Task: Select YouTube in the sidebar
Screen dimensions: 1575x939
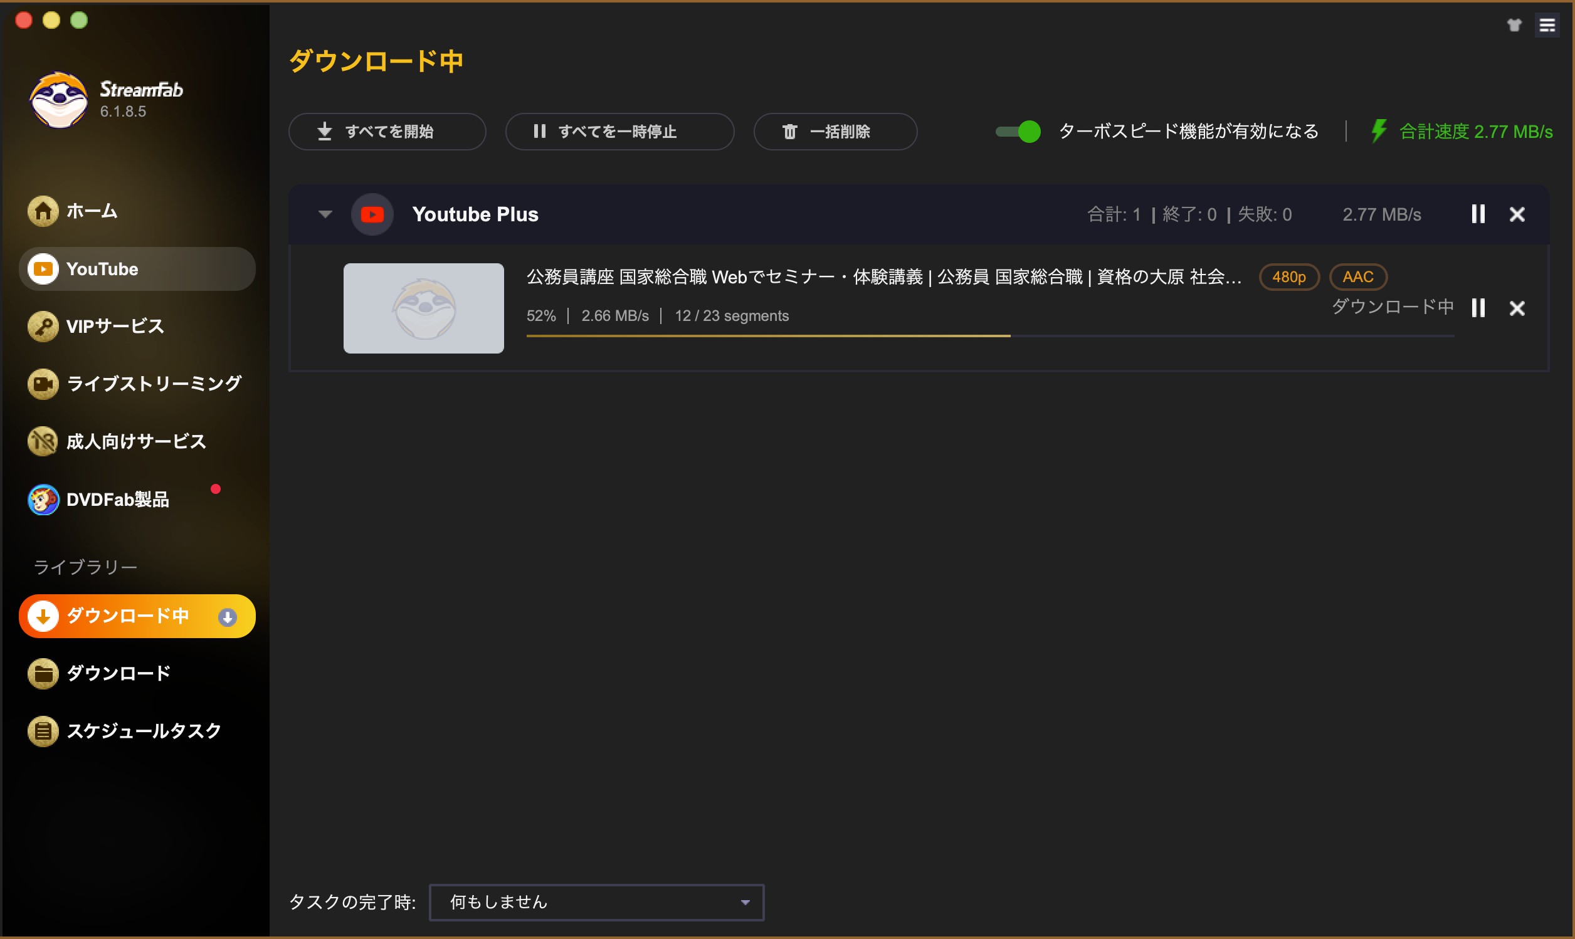Action: tap(137, 268)
